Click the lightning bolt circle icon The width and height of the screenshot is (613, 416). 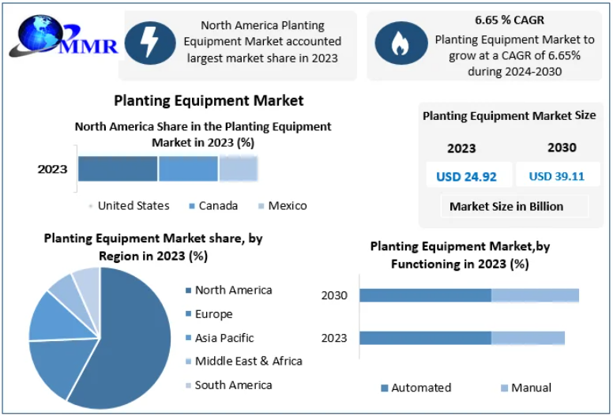tap(149, 43)
